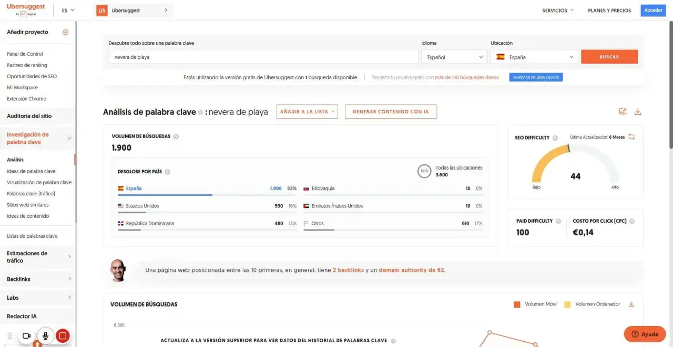Click the Estados Unidos progress bar
This screenshot has width=673, height=347.
tap(132, 212)
